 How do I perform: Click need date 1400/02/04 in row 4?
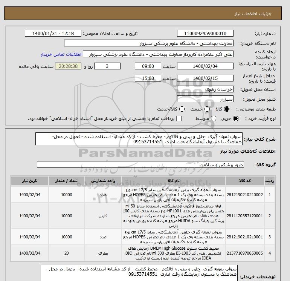point(30,253)
